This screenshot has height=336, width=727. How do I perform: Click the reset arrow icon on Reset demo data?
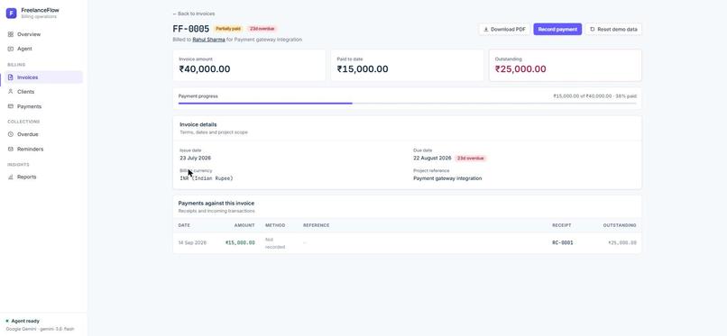(x=592, y=29)
